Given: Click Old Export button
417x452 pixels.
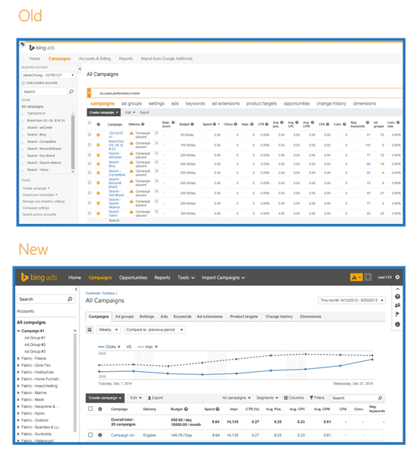Looking at the screenshot, I should coord(144,113).
